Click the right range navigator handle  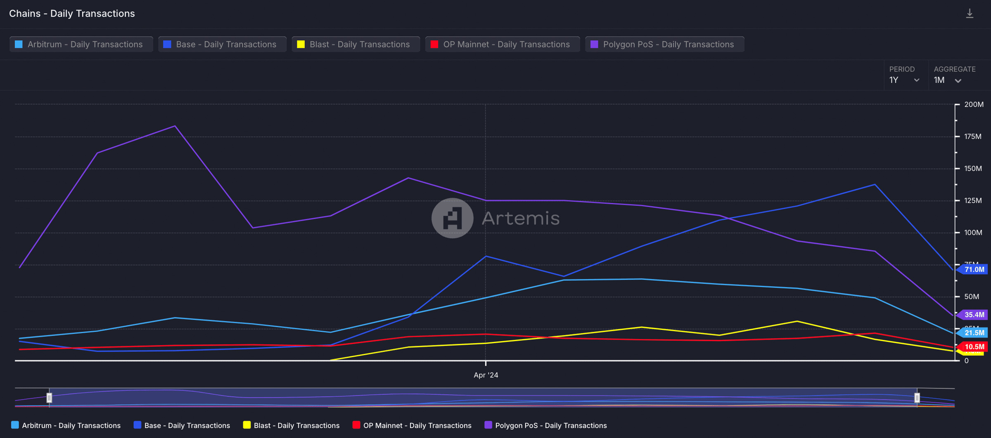[917, 398]
